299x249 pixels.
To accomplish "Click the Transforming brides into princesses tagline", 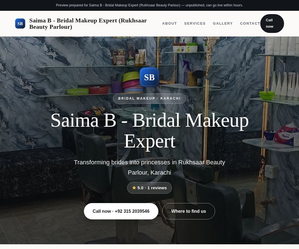I will 149,167.
